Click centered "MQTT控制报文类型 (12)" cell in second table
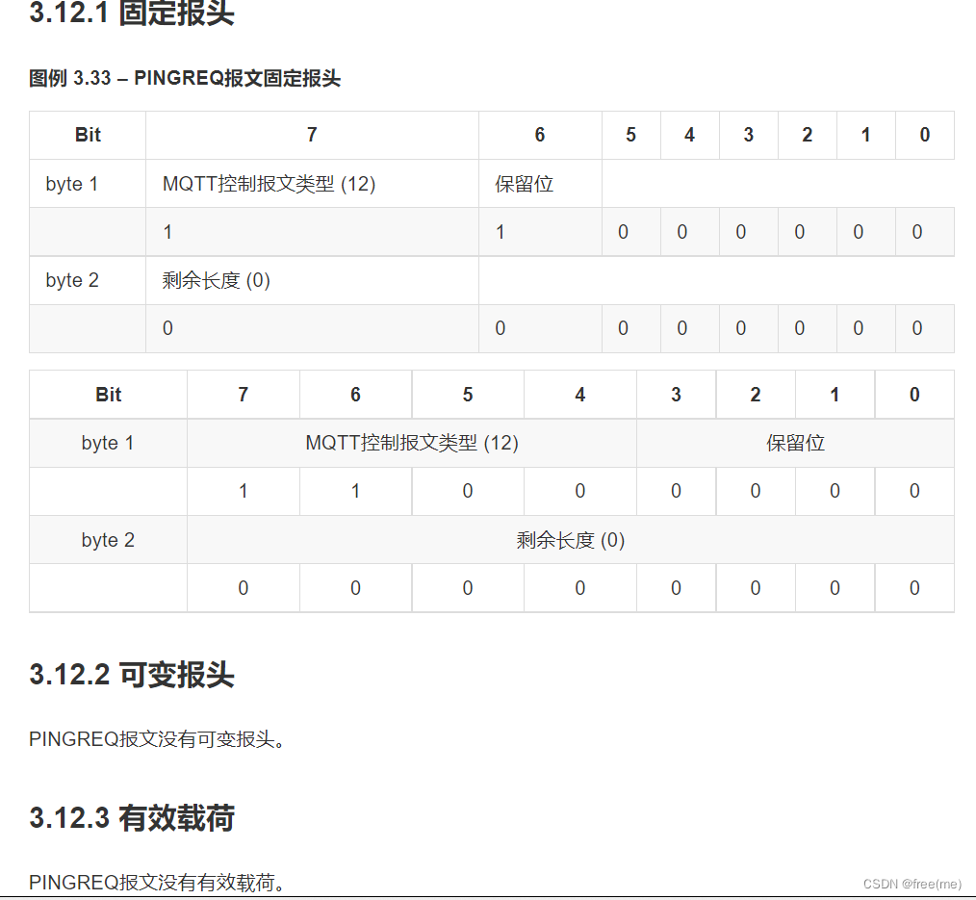This screenshot has height=900, width=976. click(x=412, y=443)
